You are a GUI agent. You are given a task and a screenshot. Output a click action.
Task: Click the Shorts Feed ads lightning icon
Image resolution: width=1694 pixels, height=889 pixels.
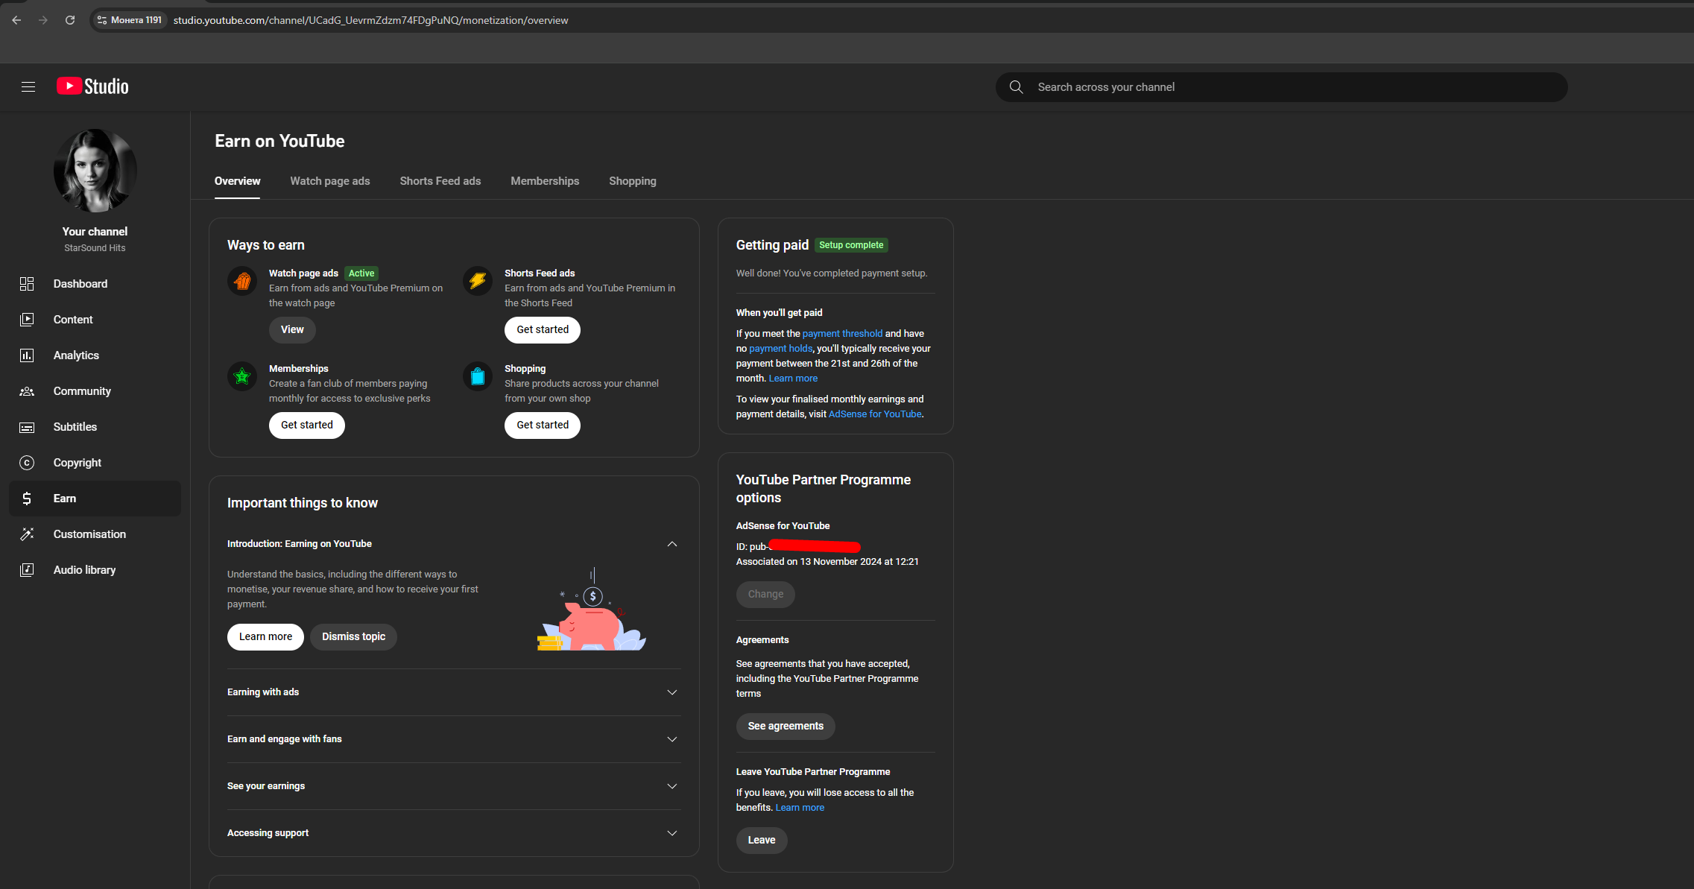coord(478,281)
